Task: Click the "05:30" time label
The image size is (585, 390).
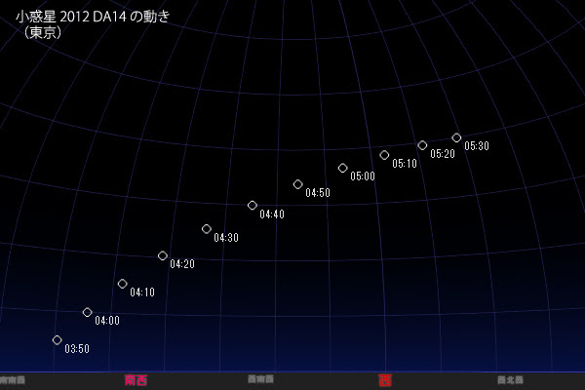Action: [477, 146]
